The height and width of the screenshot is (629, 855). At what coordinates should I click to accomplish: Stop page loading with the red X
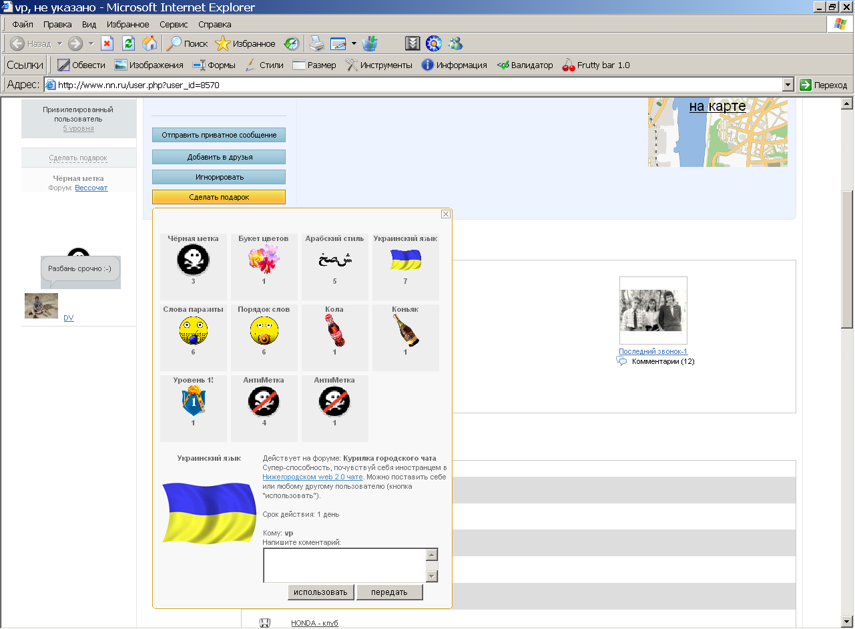pyautogui.click(x=107, y=44)
